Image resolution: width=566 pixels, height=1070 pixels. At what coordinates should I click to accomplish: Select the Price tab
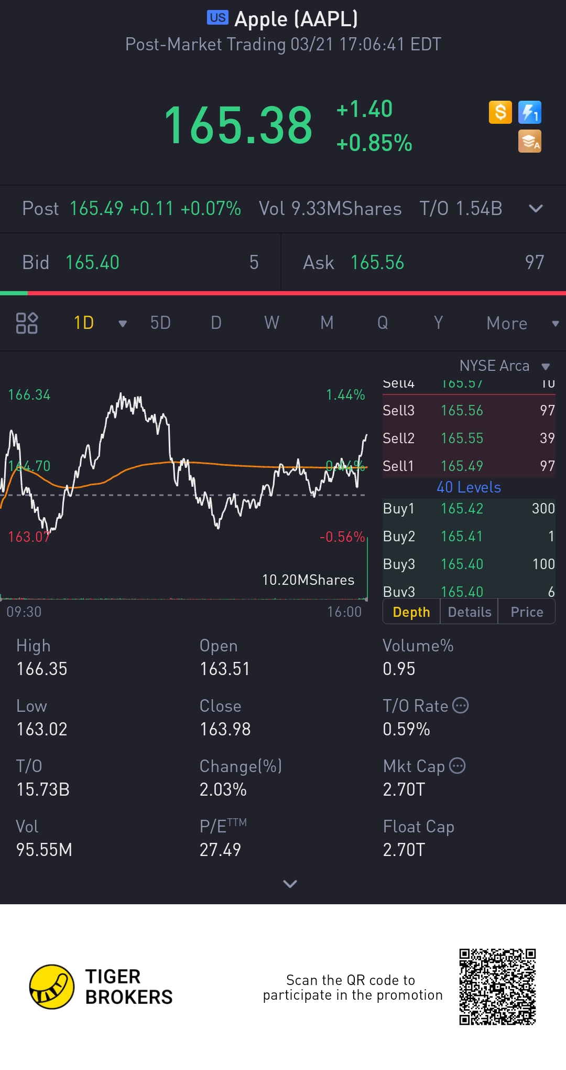[x=527, y=612]
